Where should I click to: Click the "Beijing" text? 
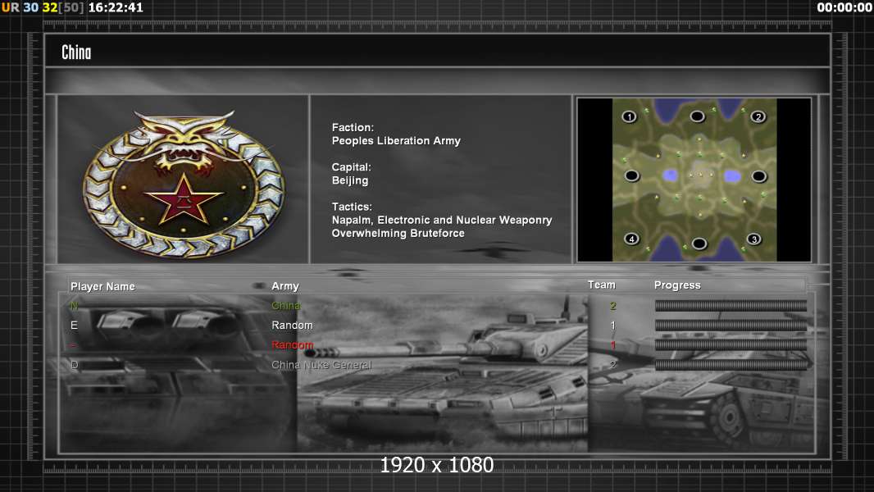(x=350, y=180)
